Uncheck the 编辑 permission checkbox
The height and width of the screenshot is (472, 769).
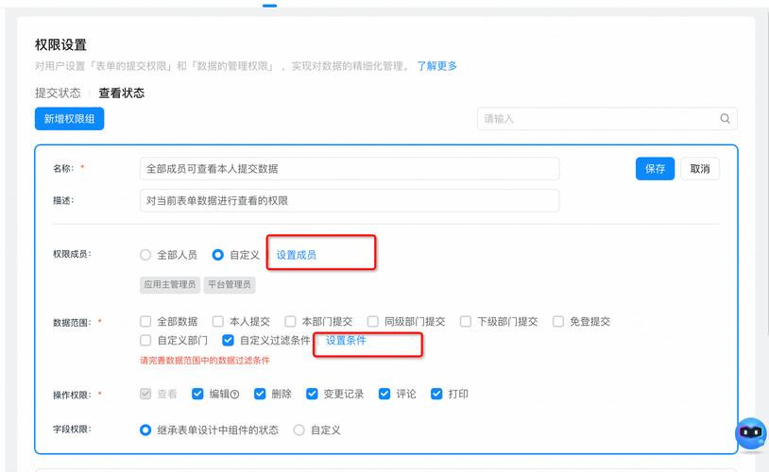point(197,394)
